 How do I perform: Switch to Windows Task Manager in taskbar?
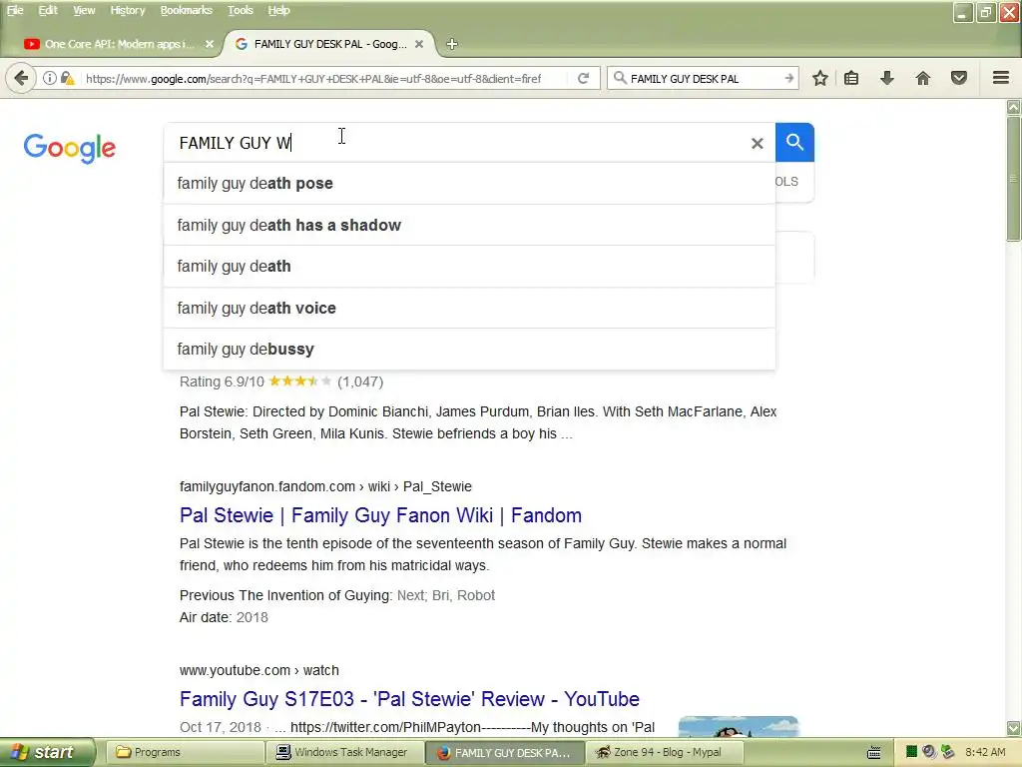[x=344, y=753]
